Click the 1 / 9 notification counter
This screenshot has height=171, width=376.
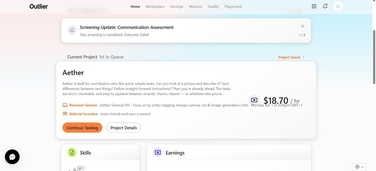coord(302,35)
